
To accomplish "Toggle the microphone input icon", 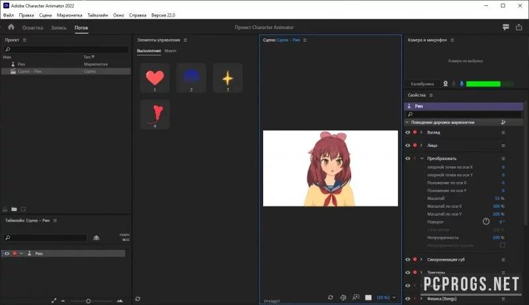I will pyautogui.click(x=462, y=83).
